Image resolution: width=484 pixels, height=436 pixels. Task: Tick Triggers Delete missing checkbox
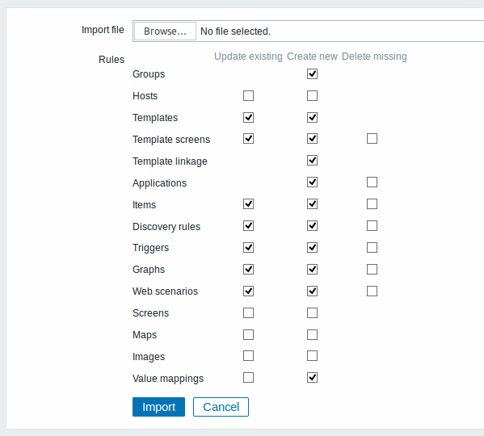[x=372, y=247]
